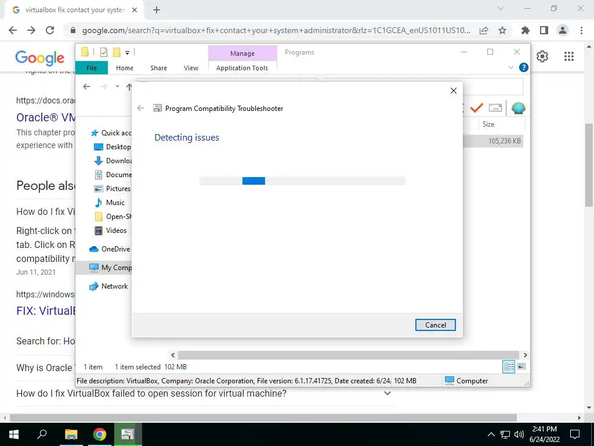Close the Program Compatibility Troubleshooter dialog
594x446 pixels.
454,91
